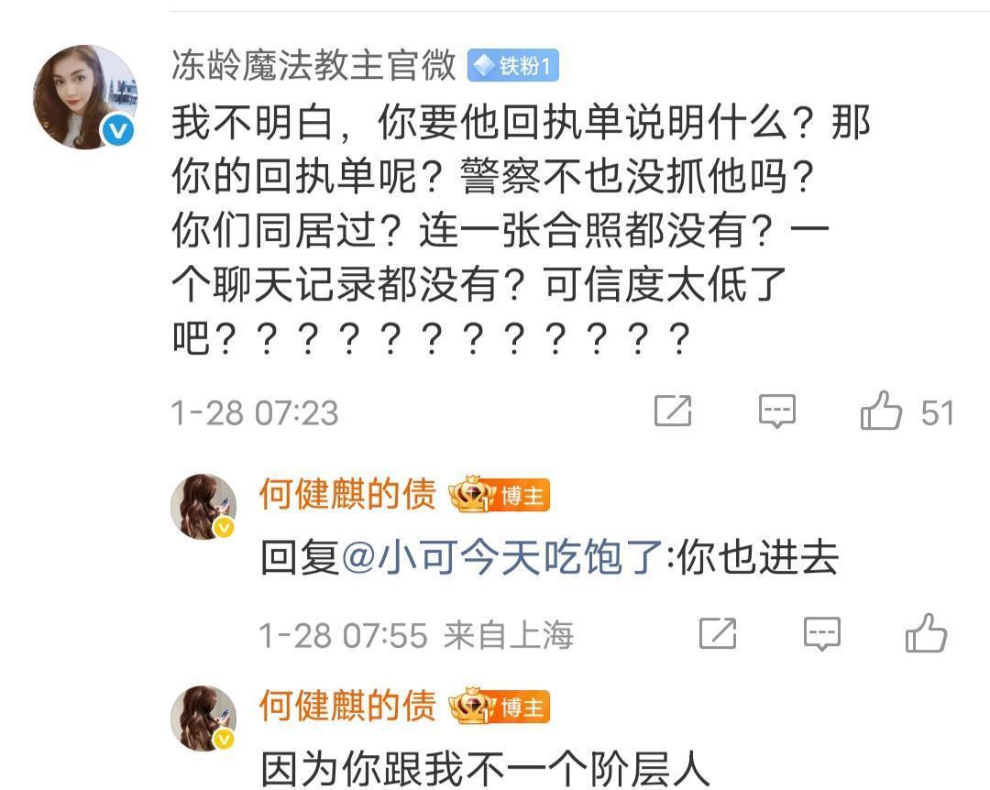Tap the 1-28 07:23 timestamp
Screen dimensions: 990x790
click(255, 413)
